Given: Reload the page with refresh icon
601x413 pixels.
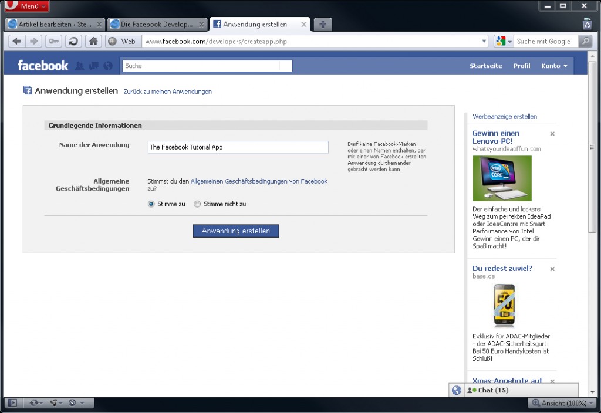Looking at the screenshot, I should [73, 41].
